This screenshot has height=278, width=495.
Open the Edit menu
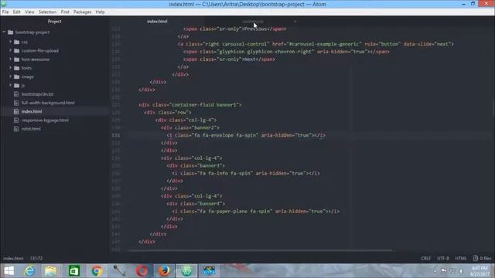(16, 12)
